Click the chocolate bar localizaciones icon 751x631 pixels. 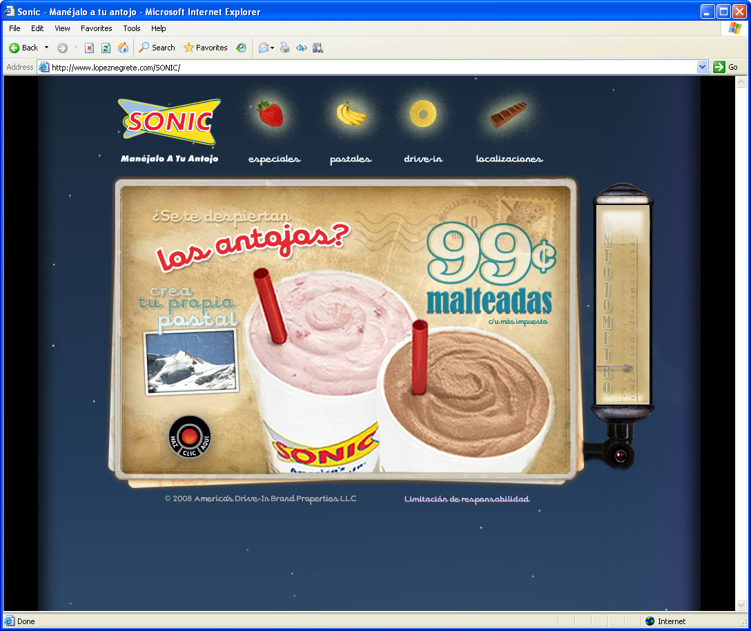(508, 115)
